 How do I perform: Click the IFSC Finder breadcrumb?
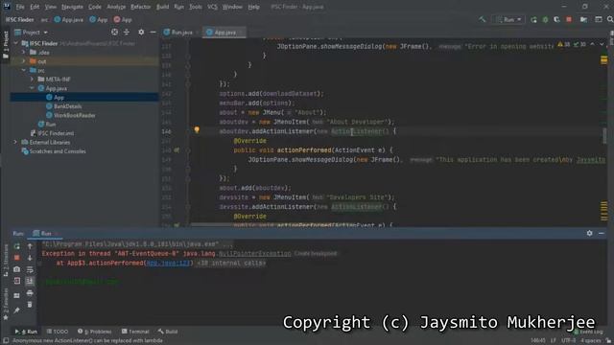pos(19,19)
